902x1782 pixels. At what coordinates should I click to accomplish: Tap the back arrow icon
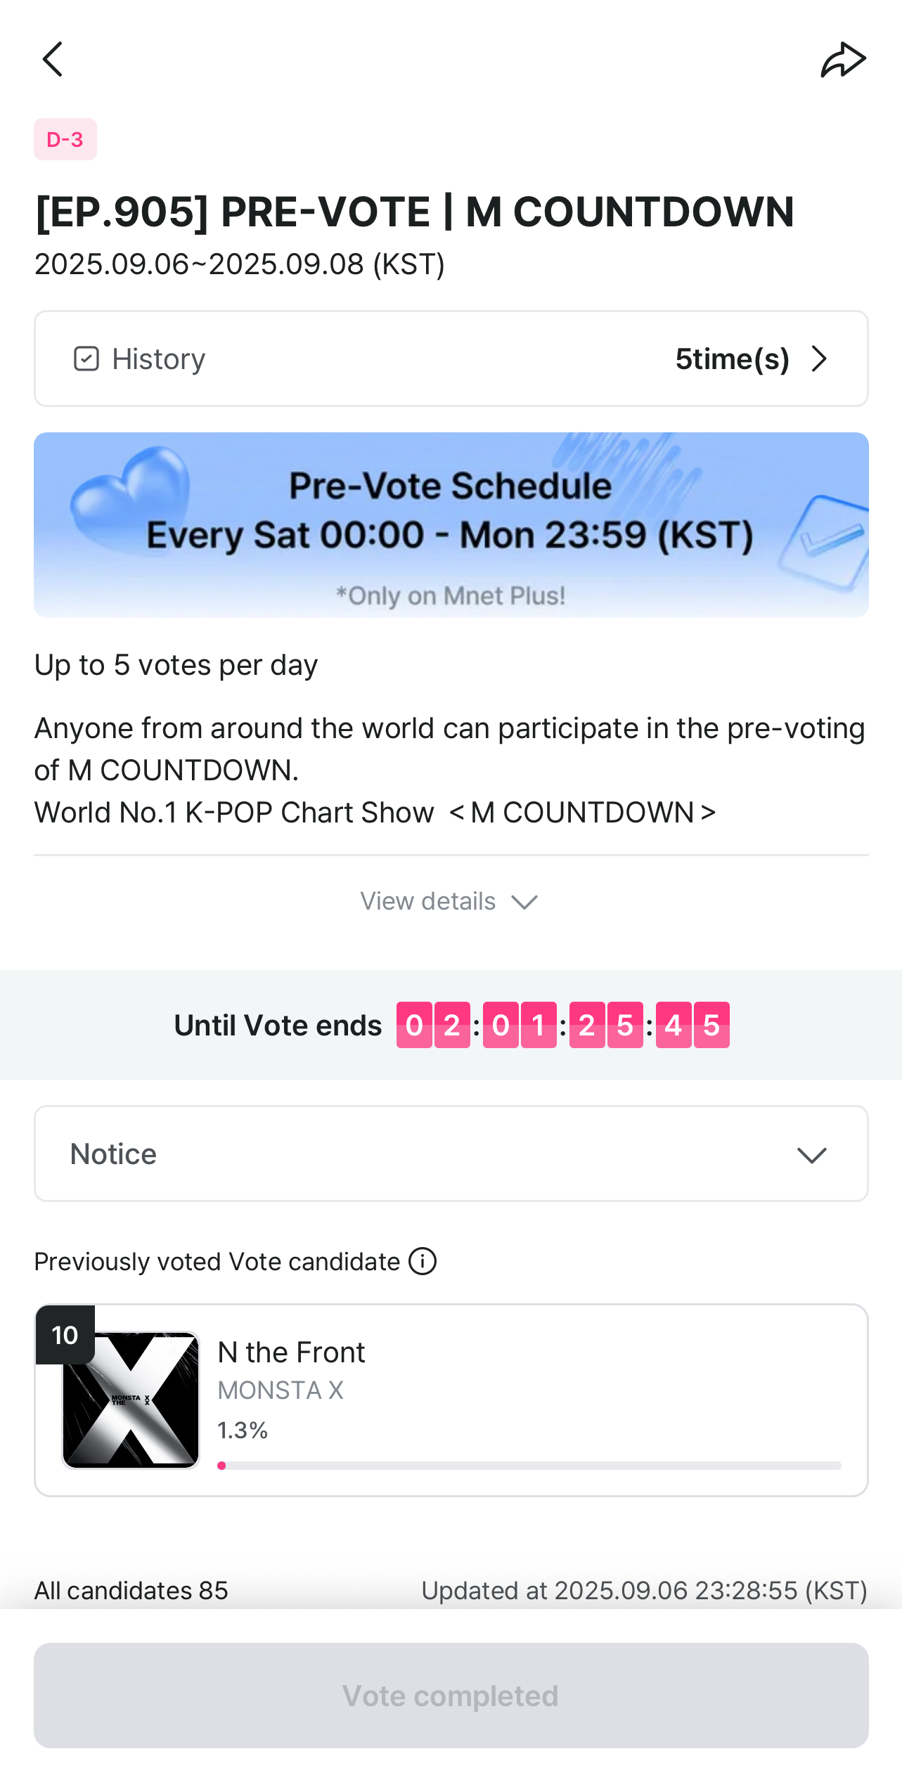click(x=53, y=59)
